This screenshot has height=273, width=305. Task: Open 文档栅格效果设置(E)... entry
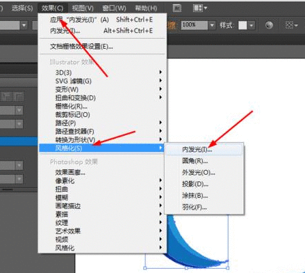102,47
